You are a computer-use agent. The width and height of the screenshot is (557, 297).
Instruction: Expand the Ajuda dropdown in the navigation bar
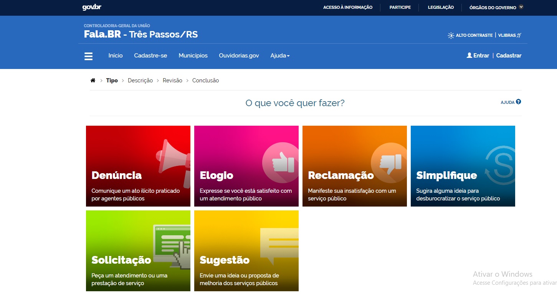280,56
